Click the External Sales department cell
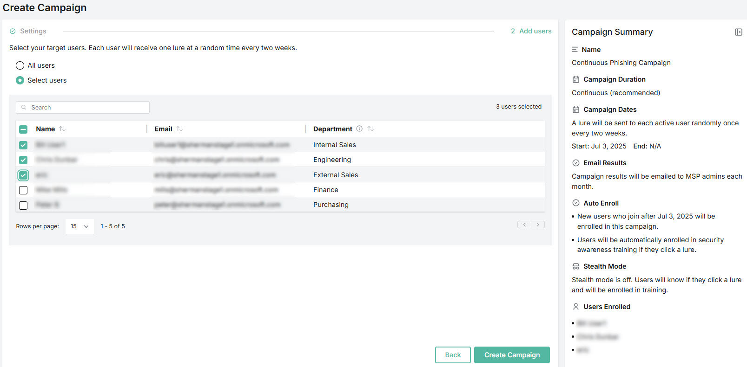 (x=336, y=175)
